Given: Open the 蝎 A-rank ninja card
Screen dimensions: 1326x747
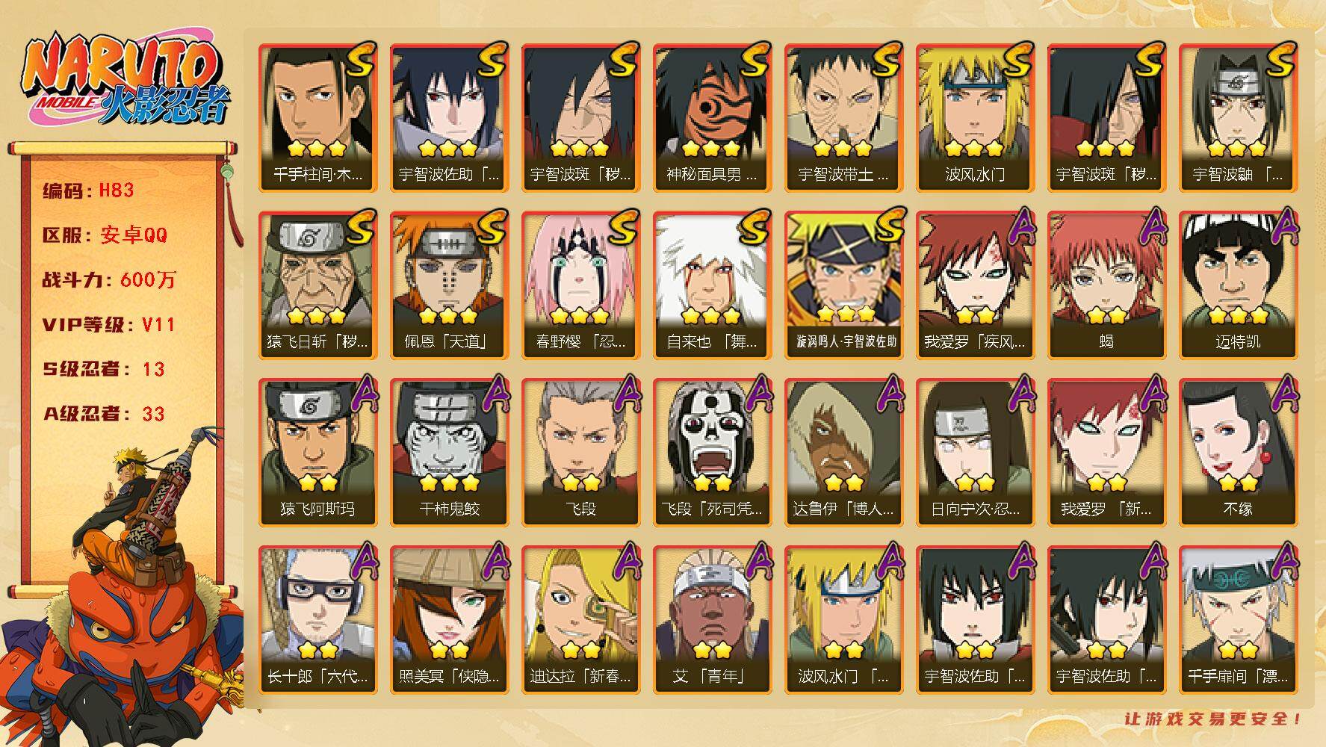Looking at the screenshot, I should coord(1107,285).
